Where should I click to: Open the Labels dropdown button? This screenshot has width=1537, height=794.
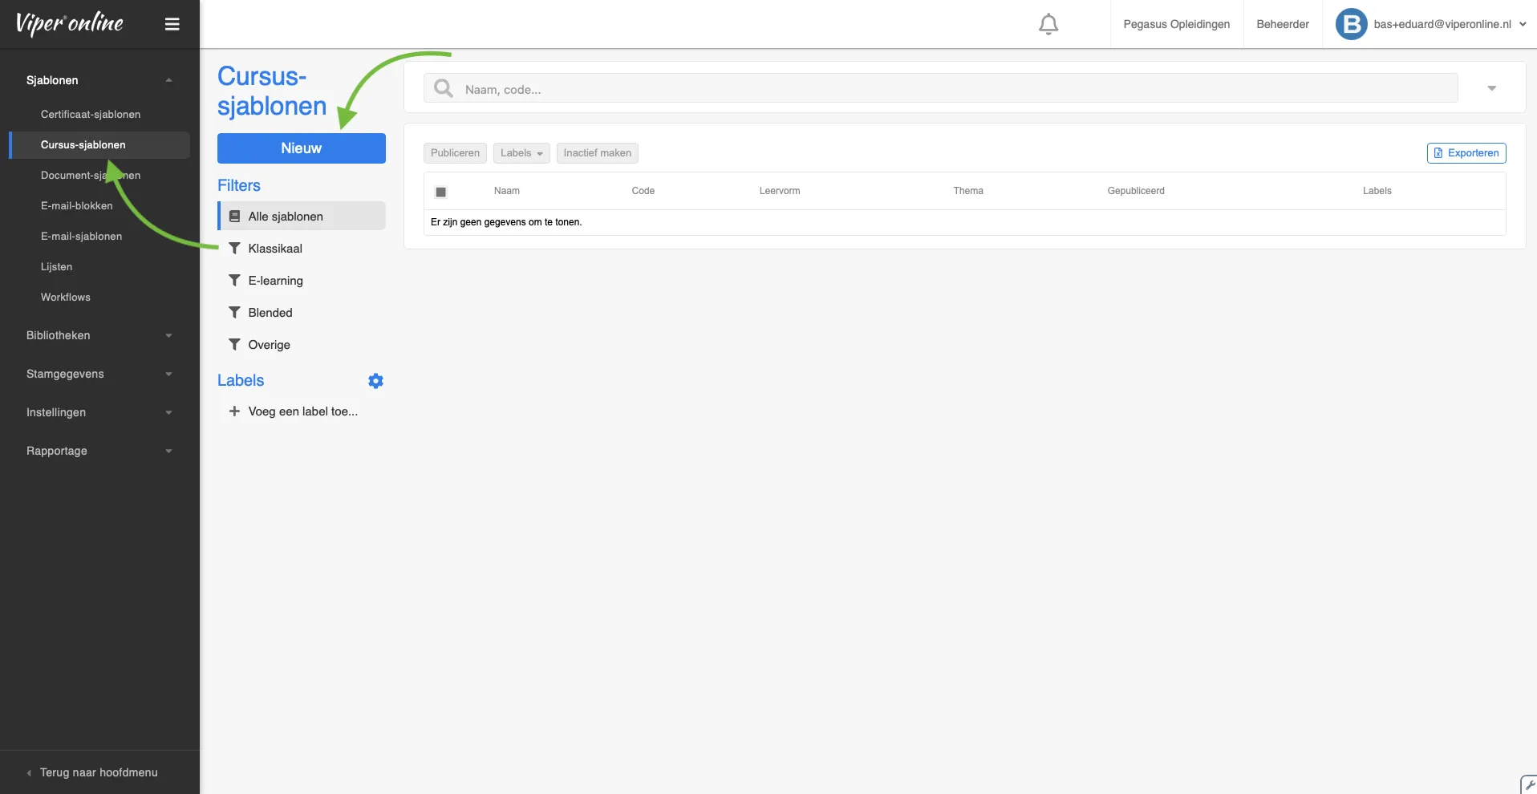point(521,153)
